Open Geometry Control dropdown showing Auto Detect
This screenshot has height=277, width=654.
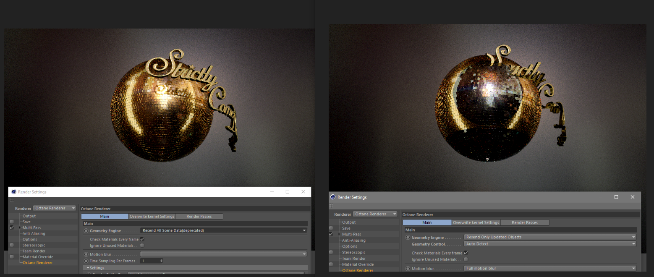pos(550,244)
